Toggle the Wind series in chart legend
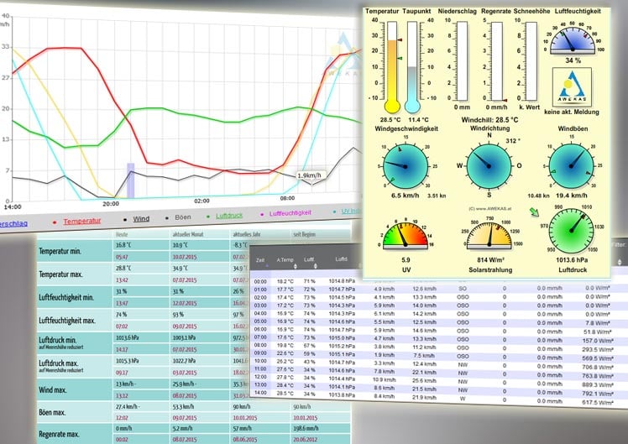 [x=141, y=218]
